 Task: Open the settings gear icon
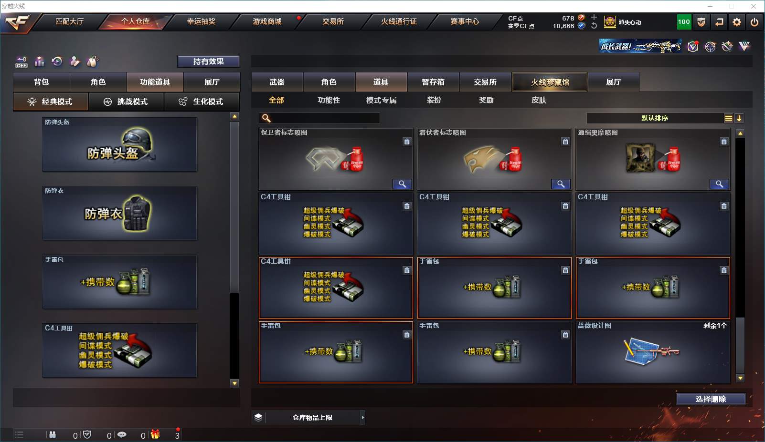click(737, 22)
